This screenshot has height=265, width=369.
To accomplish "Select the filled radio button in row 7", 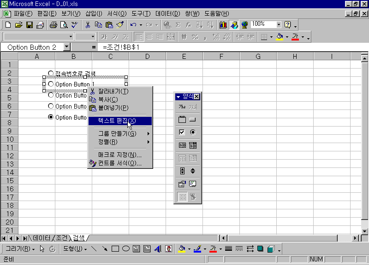I will point(51,117).
